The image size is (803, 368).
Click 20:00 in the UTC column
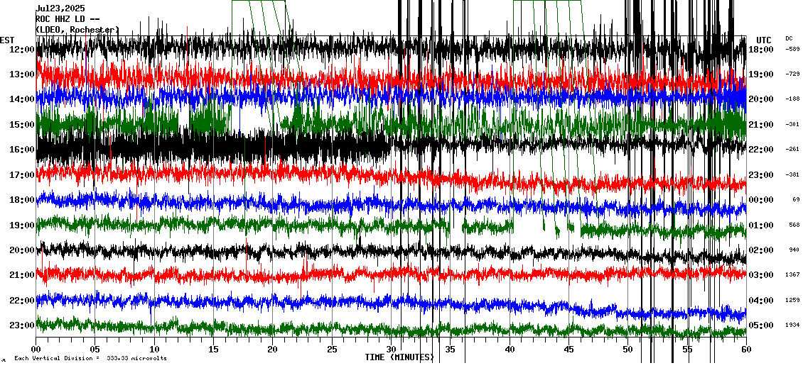(x=761, y=99)
